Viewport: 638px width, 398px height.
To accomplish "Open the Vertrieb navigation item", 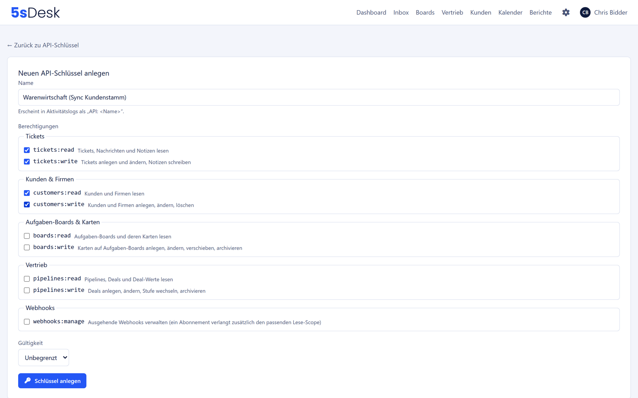I will coord(452,12).
